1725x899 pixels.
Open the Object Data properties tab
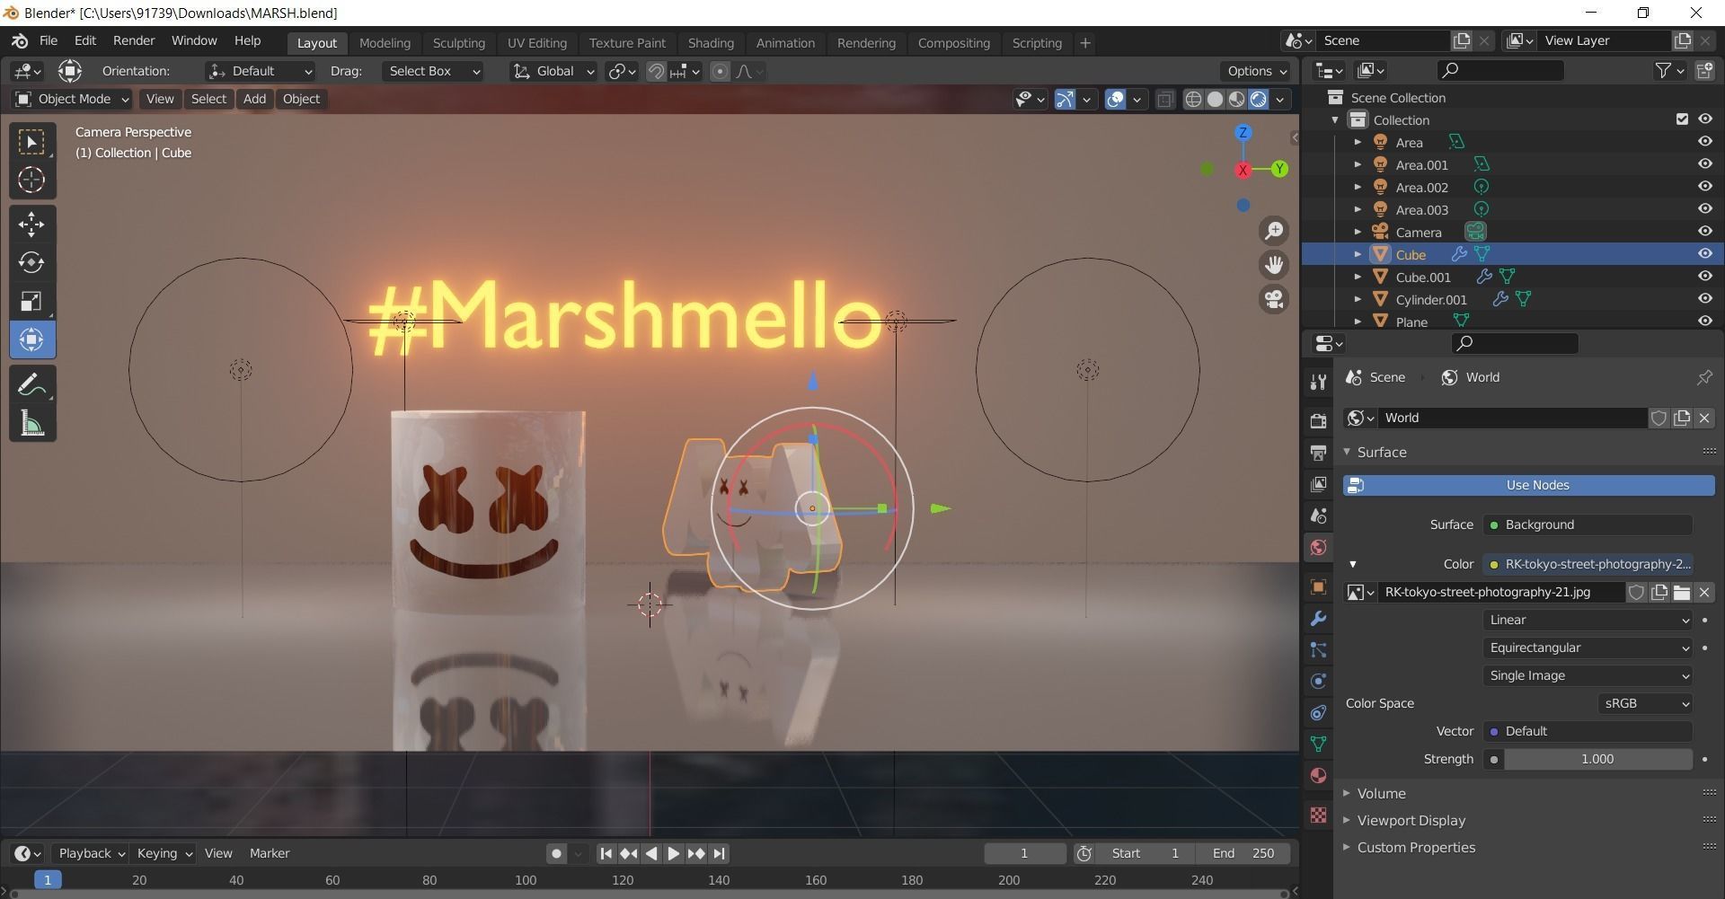pyautogui.click(x=1318, y=744)
